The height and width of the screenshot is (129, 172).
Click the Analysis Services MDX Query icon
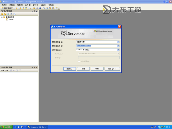tap(20, 8)
